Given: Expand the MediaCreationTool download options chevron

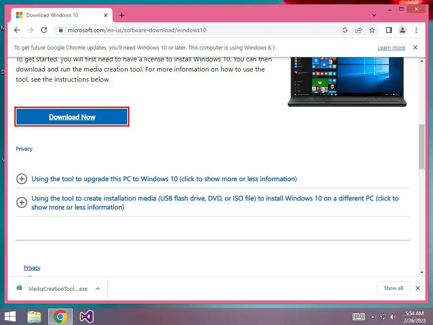Looking at the screenshot, I should click(x=98, y=289).
